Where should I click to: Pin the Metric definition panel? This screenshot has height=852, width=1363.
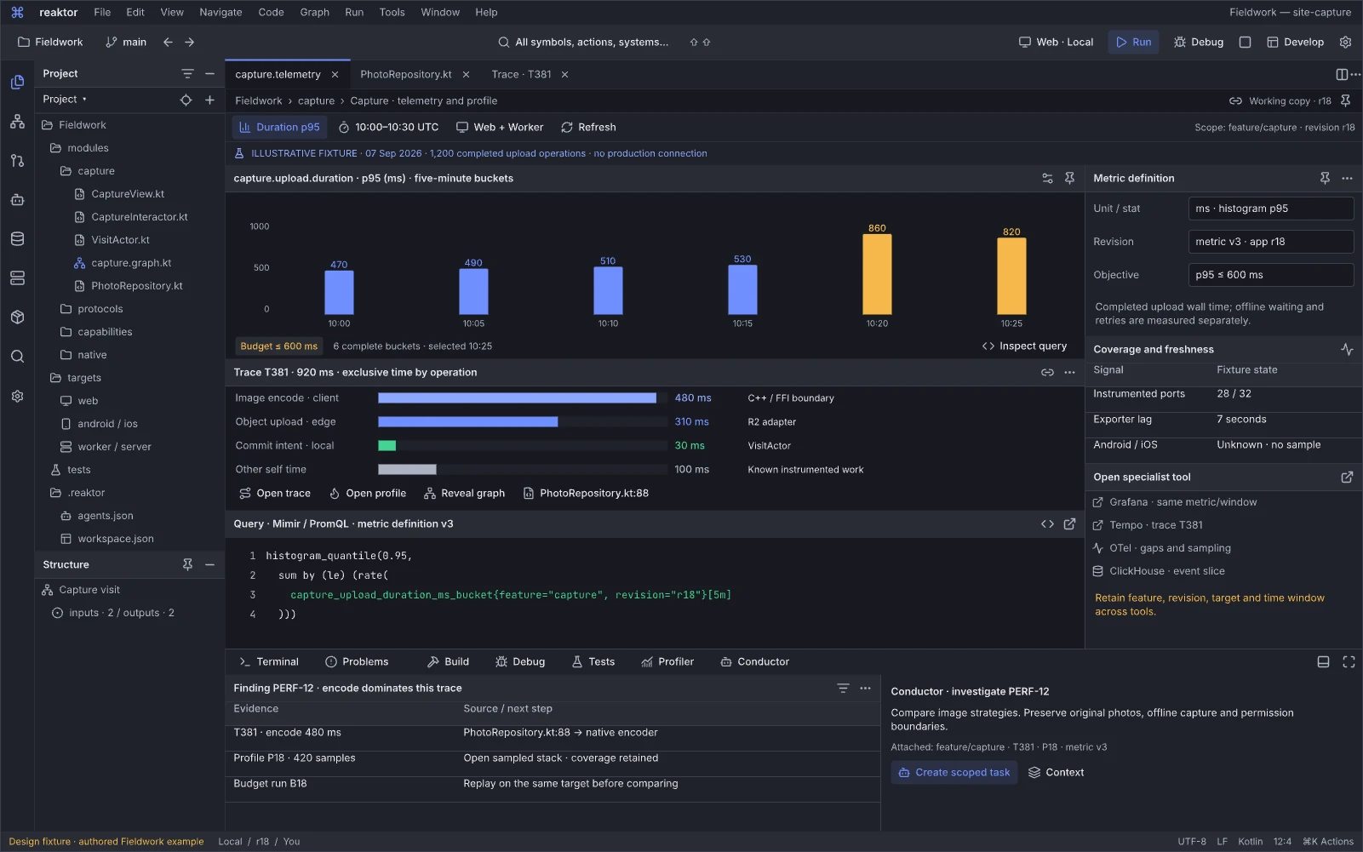[1325, 178]
